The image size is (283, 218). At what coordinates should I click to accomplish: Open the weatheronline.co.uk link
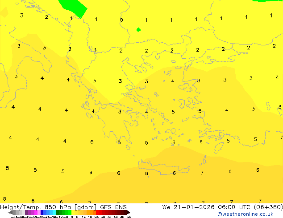[x=246, y=214]
